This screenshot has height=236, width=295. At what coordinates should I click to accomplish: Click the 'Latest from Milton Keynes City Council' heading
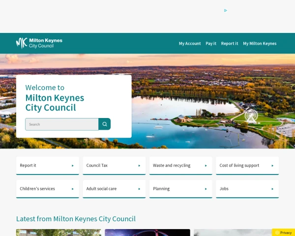click(x=76, y=219)
